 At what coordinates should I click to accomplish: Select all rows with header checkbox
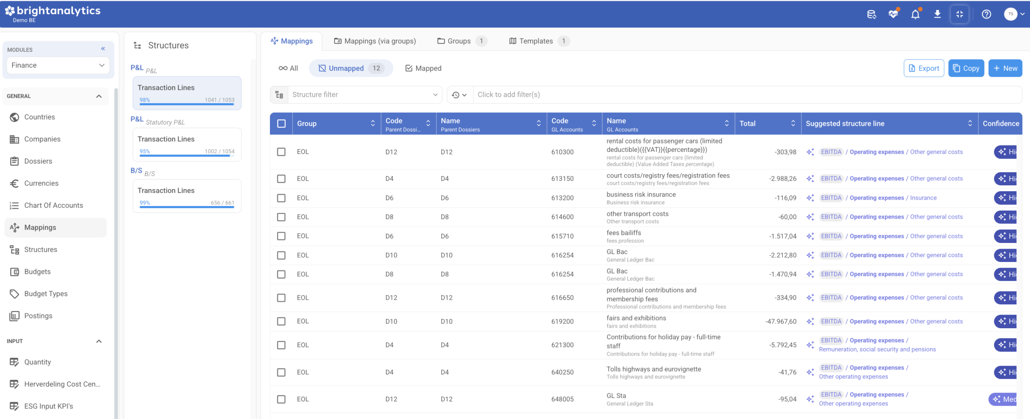[x=282, y=123]
